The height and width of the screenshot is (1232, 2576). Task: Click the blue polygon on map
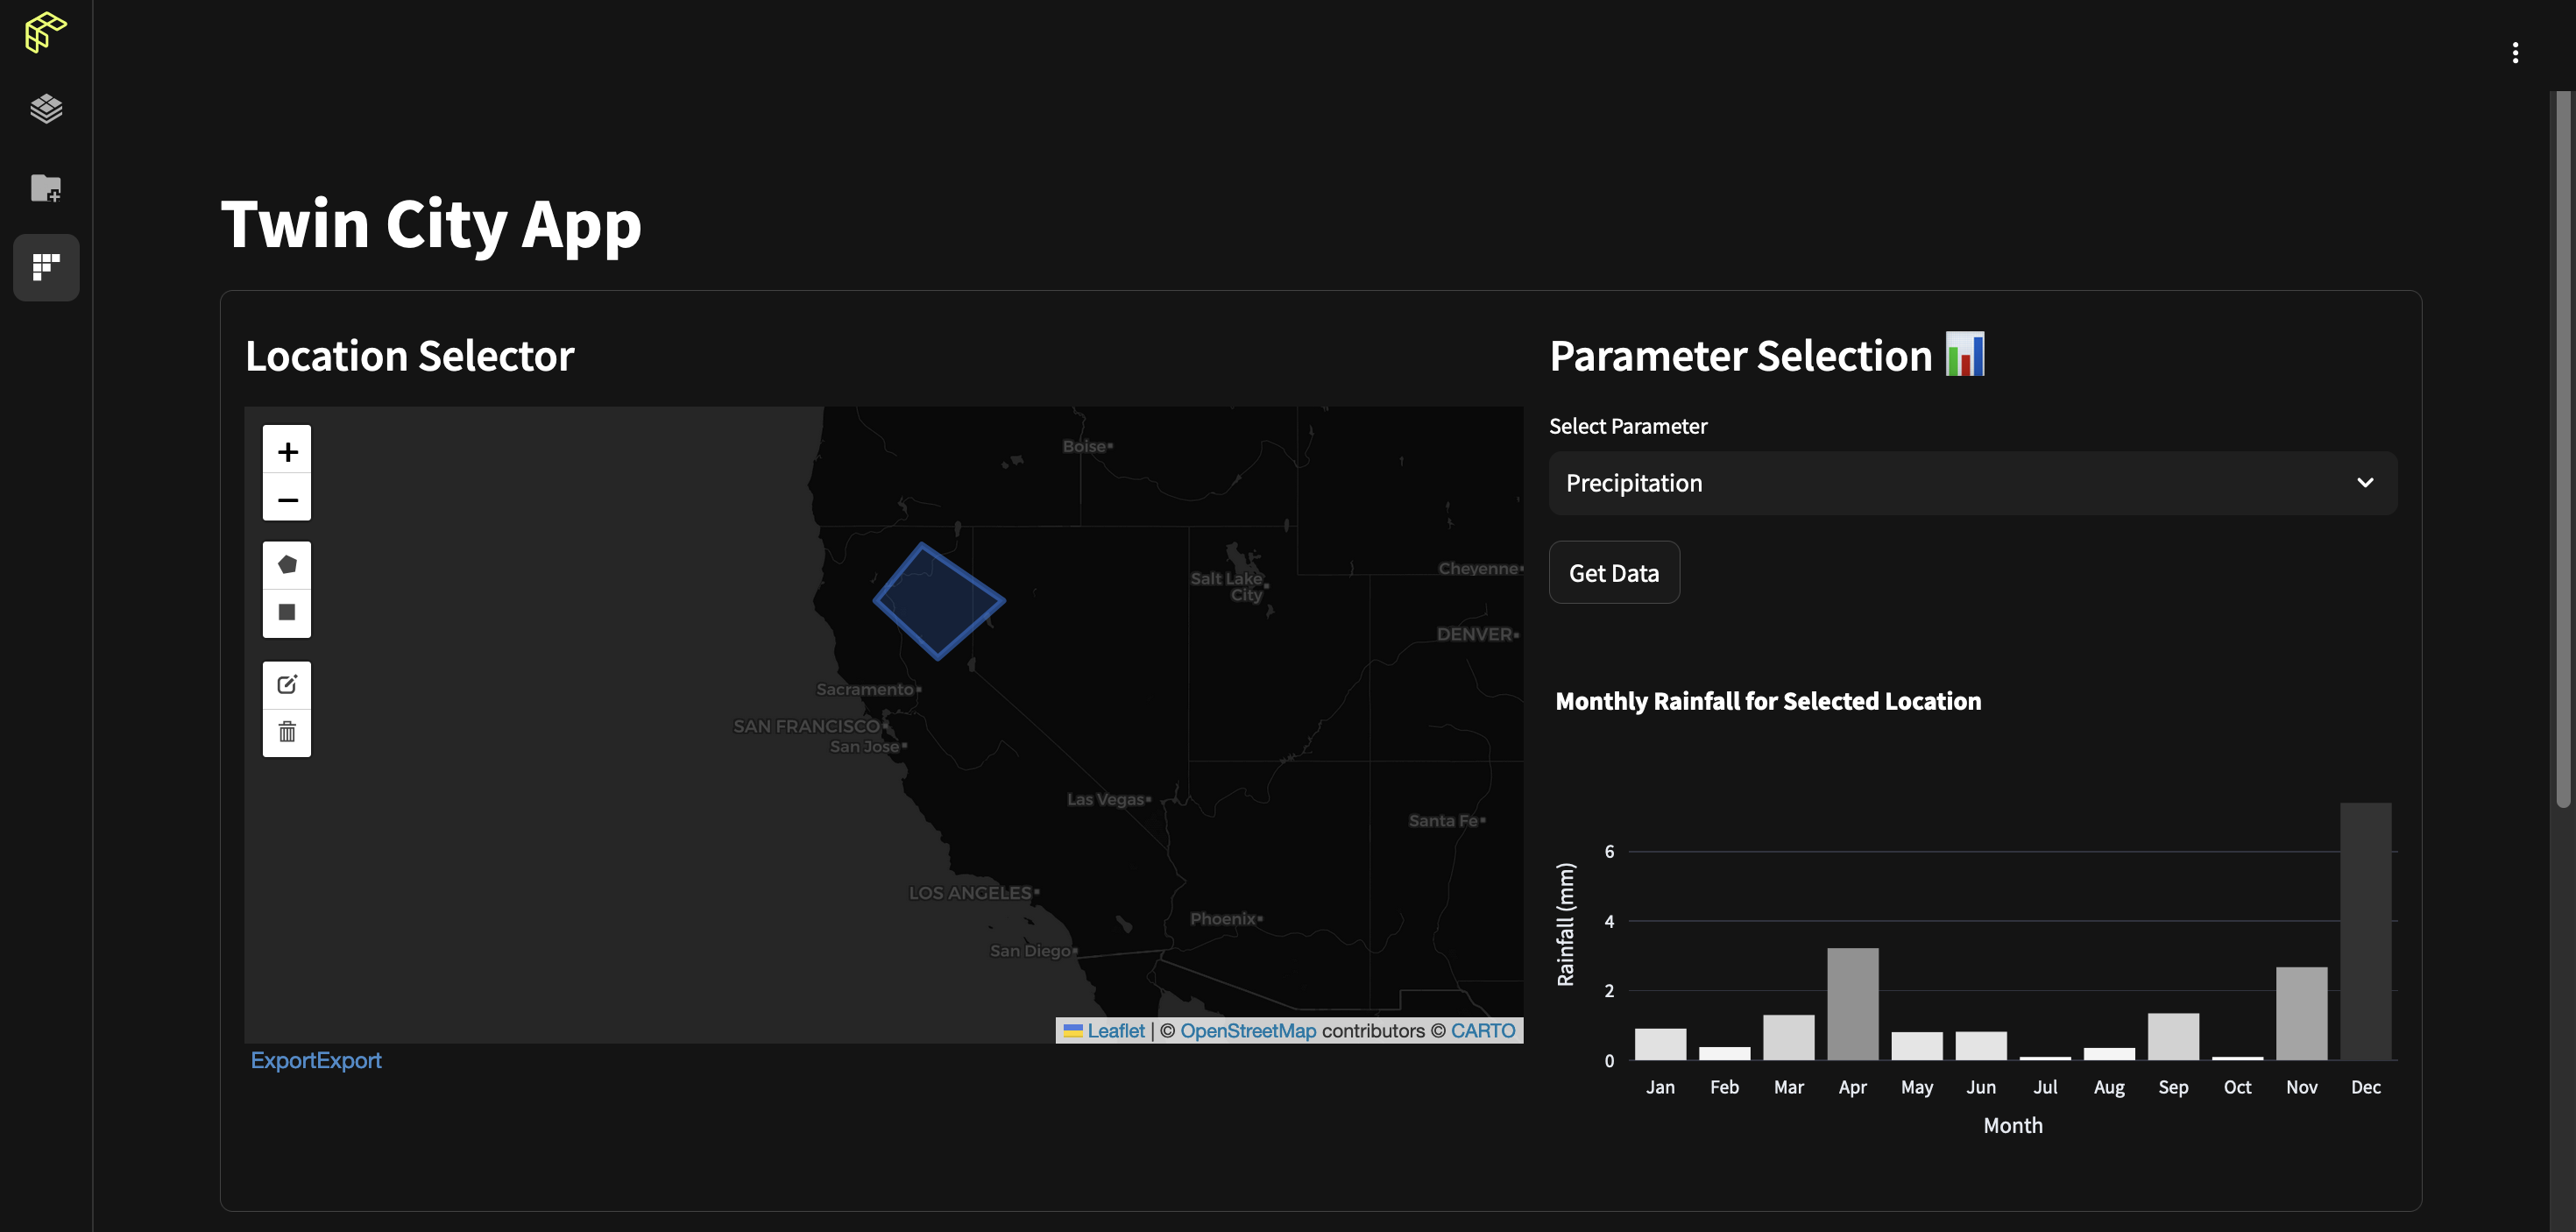click(x=938, y=601)
